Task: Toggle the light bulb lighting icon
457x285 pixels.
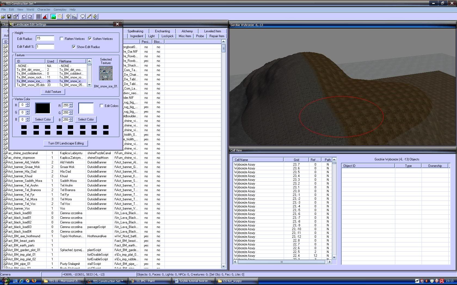Action: (68, 17)
